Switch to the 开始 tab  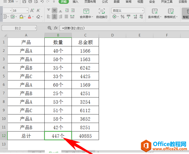(64, 1)
